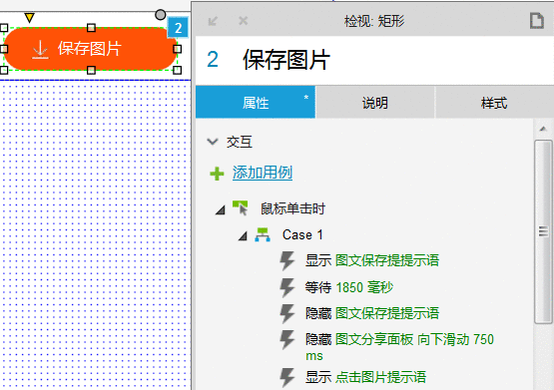Open the 样式 tab
The height and width of the screenshot is (390, 554).
pyautogui.click(x=494, y=103)
